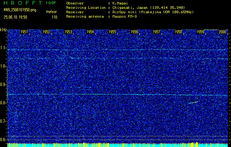Click the 1.0 frequency axis label
The image size is (231, 147).
point(3,66)
